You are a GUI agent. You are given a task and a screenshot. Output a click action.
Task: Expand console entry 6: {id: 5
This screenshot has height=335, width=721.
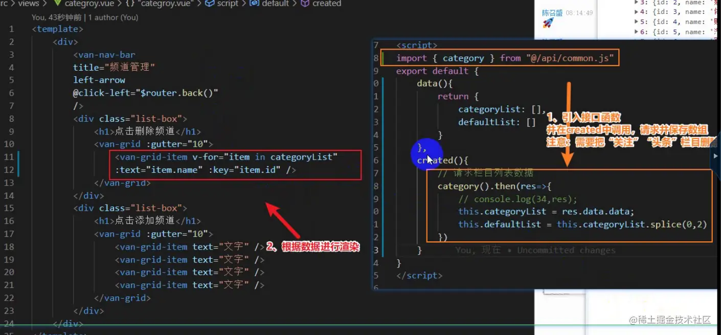[x=637, y=32]
